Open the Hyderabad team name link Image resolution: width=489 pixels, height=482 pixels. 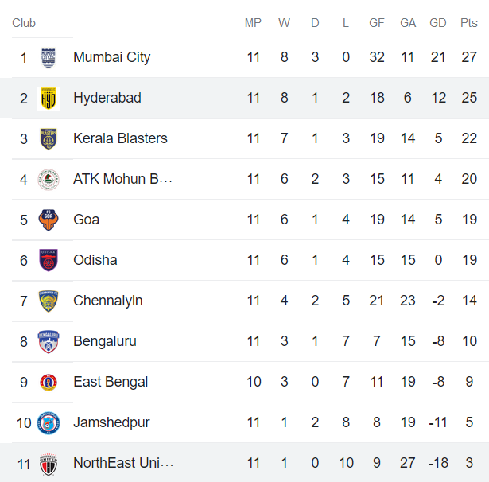pos(107,98)
